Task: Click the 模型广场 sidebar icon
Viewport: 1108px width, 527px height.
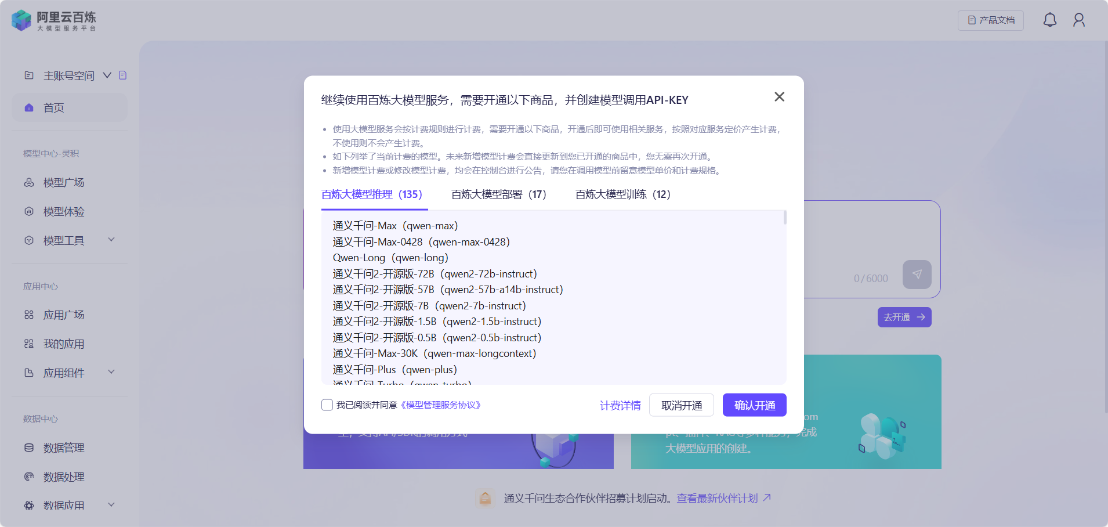Action: click(29, 183)
